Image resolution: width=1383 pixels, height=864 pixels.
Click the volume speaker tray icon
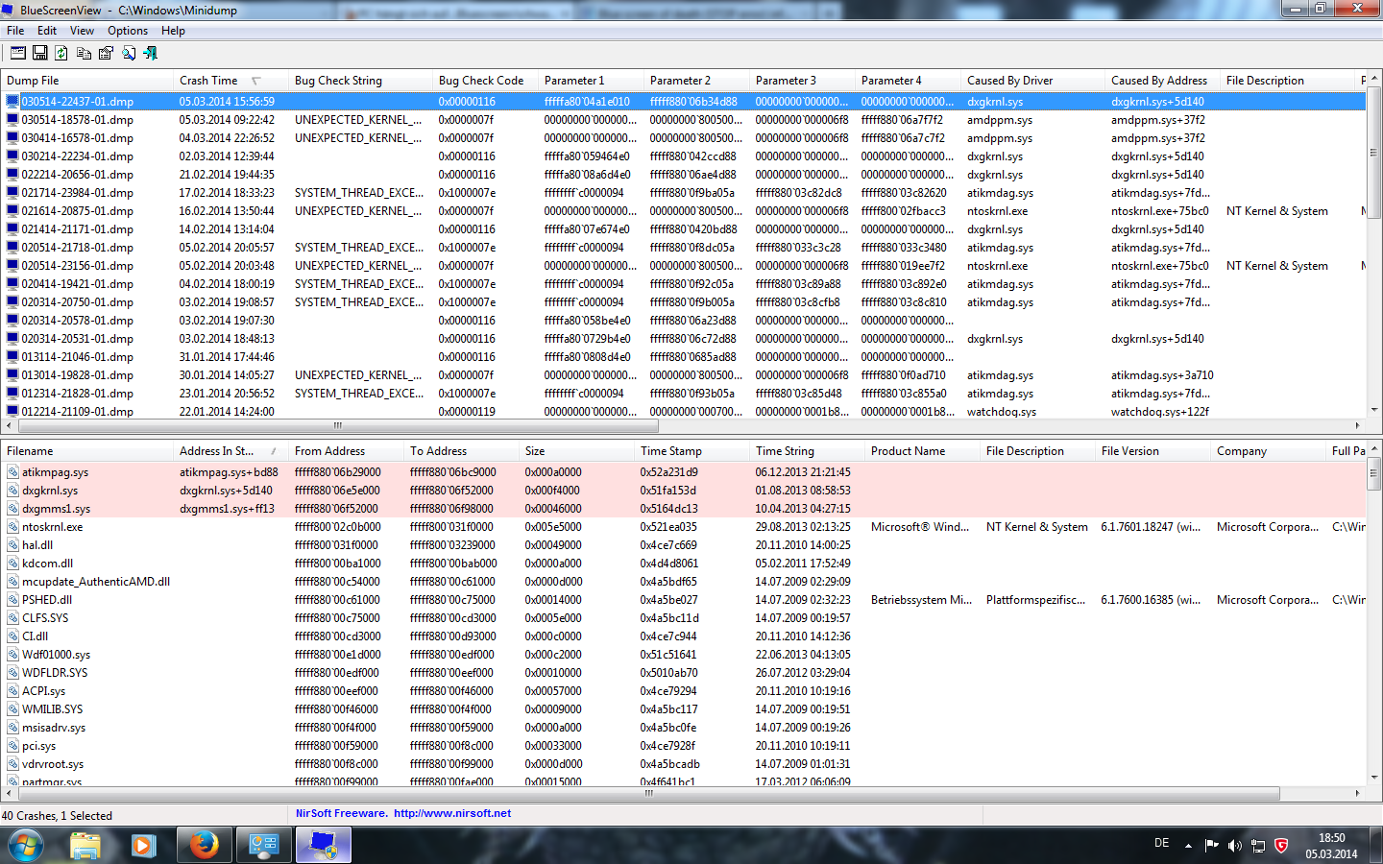tap(1234, 846)
